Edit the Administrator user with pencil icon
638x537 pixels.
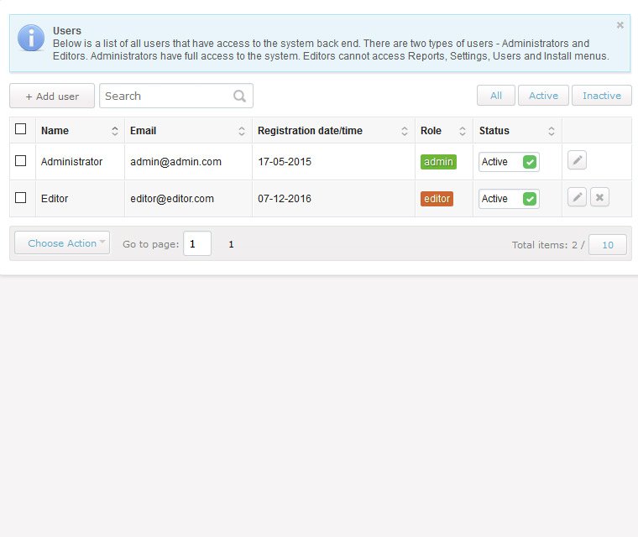(x=577, y=160)
